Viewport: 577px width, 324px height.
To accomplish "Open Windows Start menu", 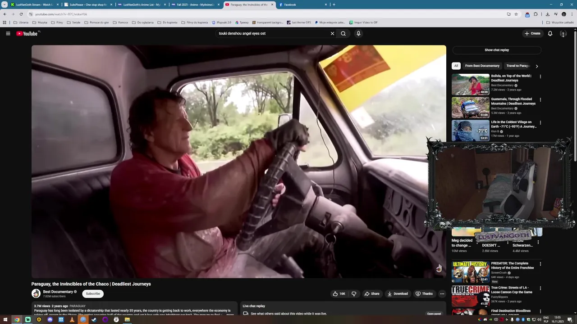I will point(5,320).
